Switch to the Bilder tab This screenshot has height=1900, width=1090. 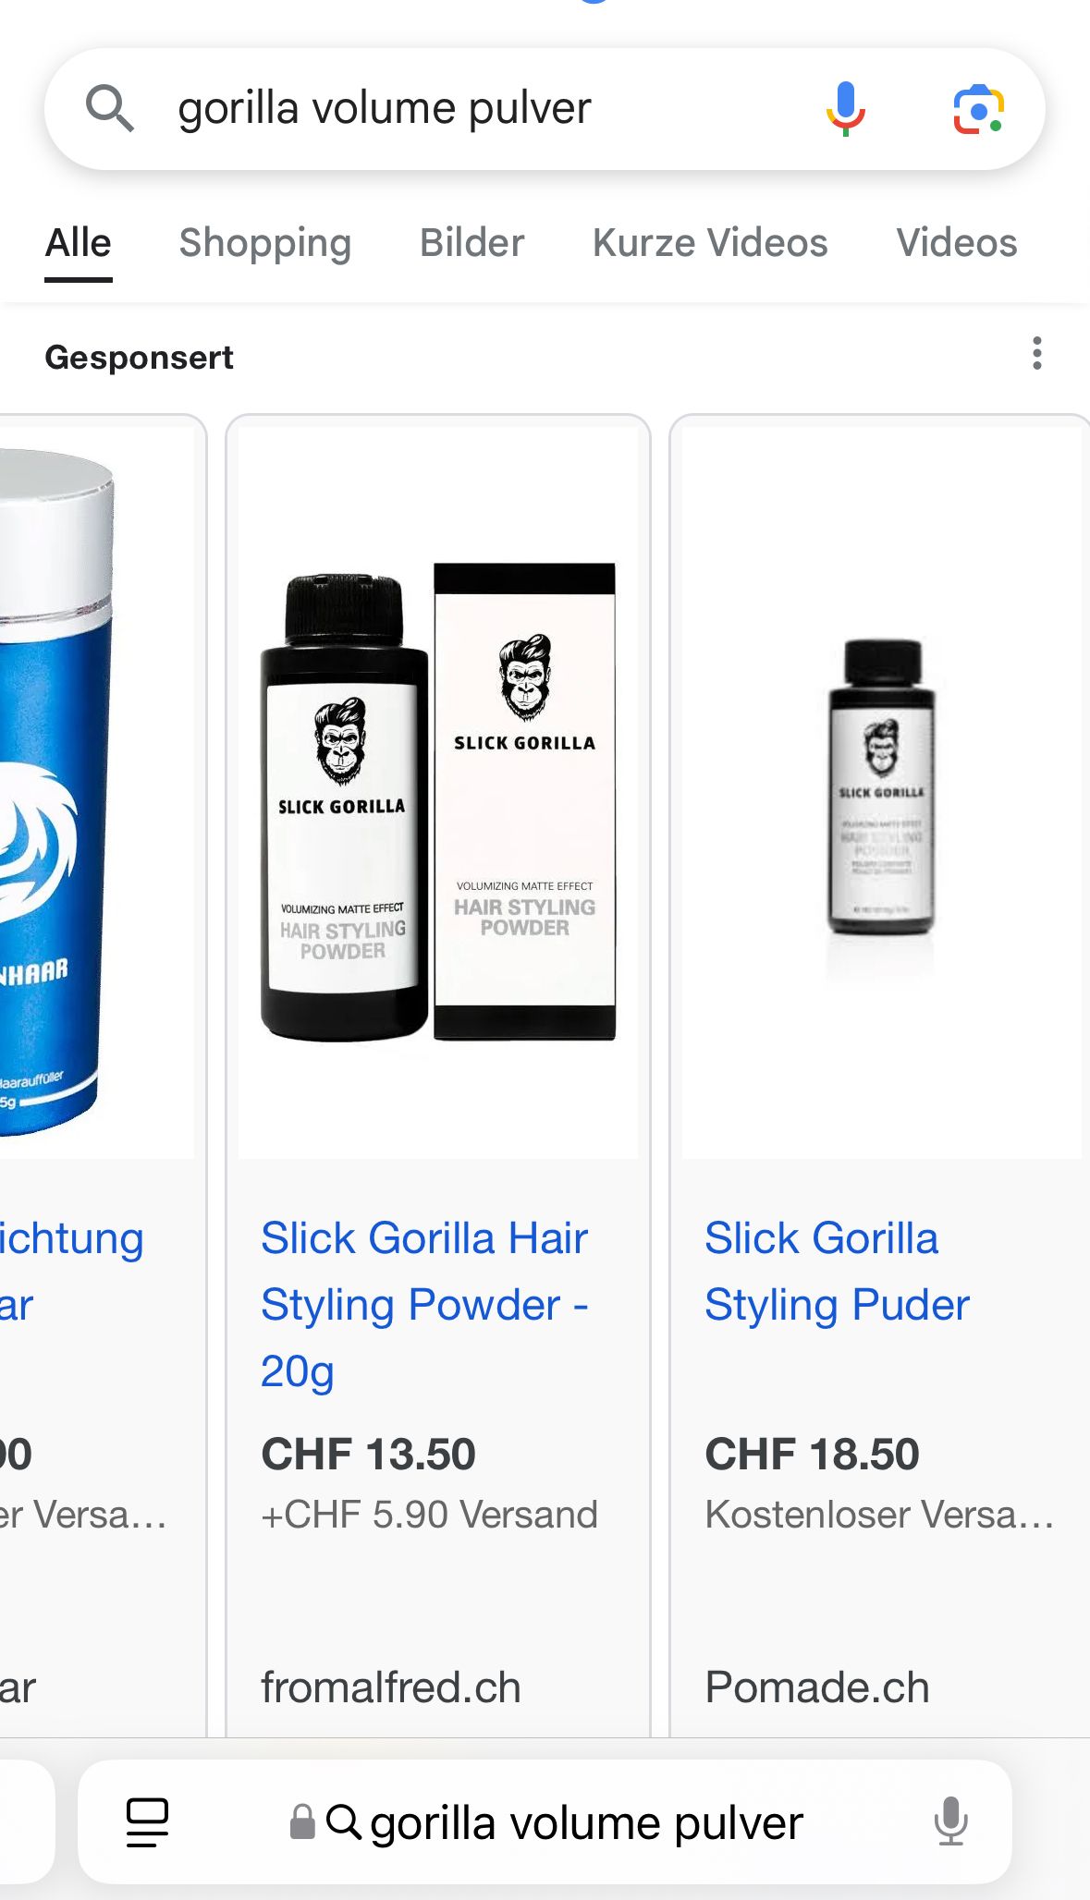472,243
